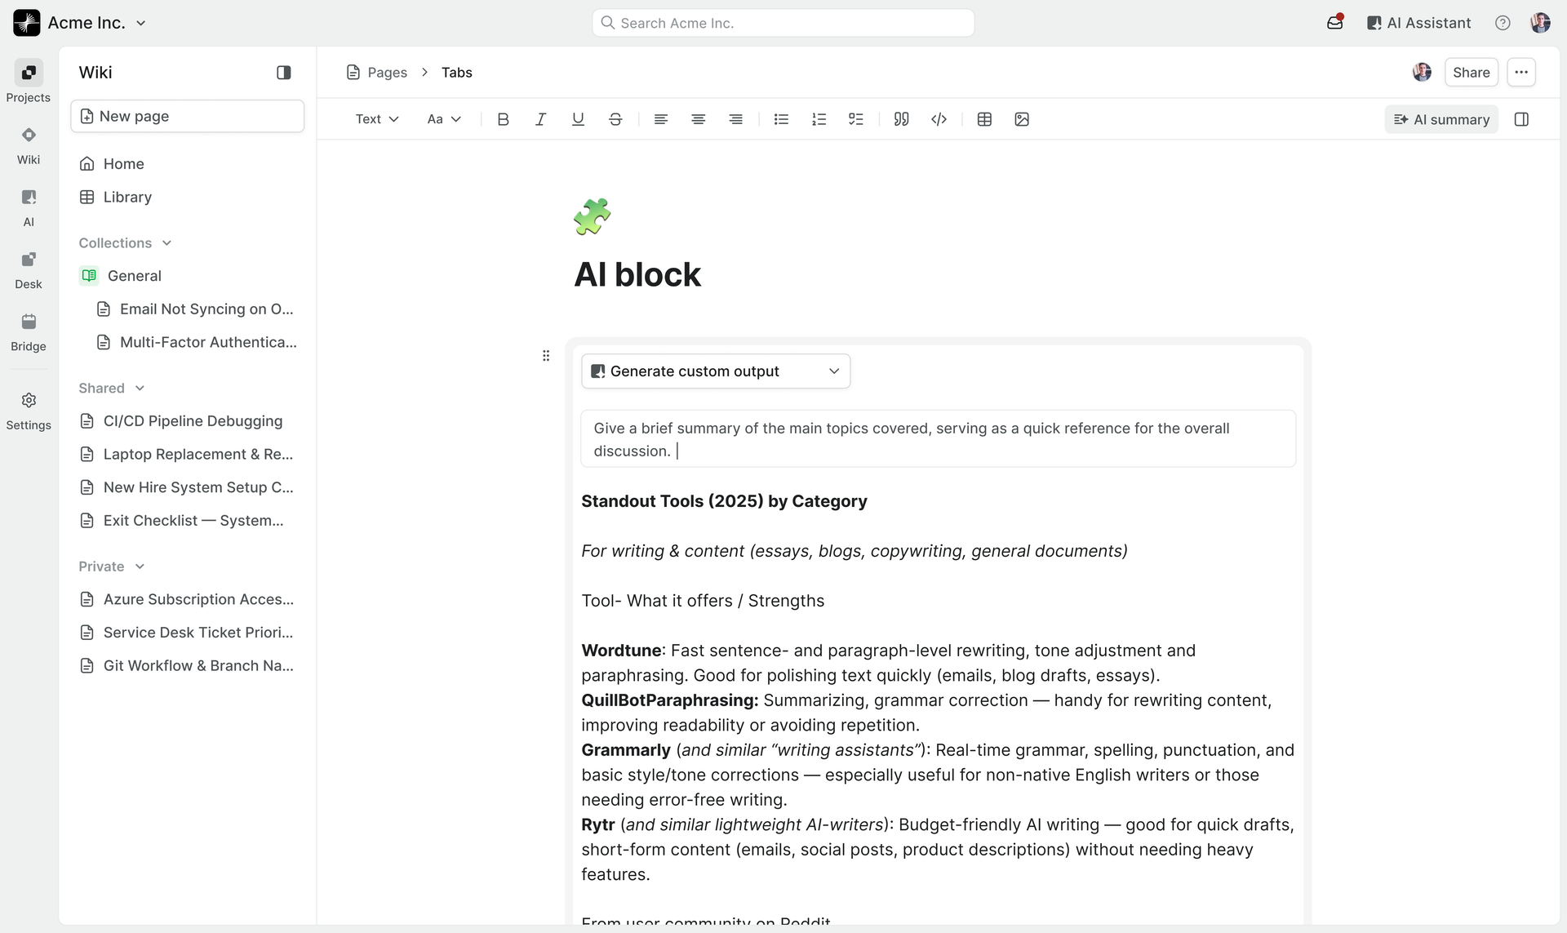Click the block drag handle
The image size is (1567, 933).
[546, 356]
